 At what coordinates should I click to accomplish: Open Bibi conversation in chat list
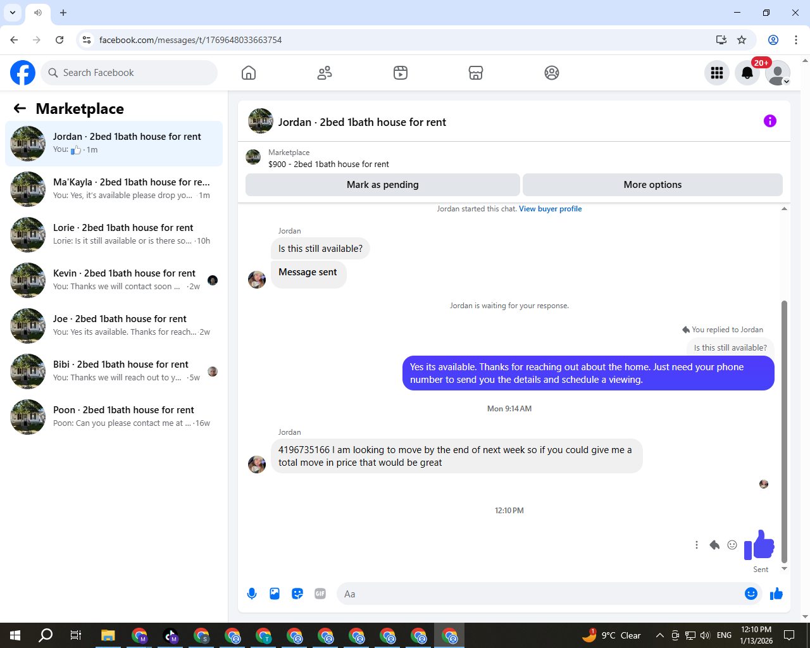114,371
